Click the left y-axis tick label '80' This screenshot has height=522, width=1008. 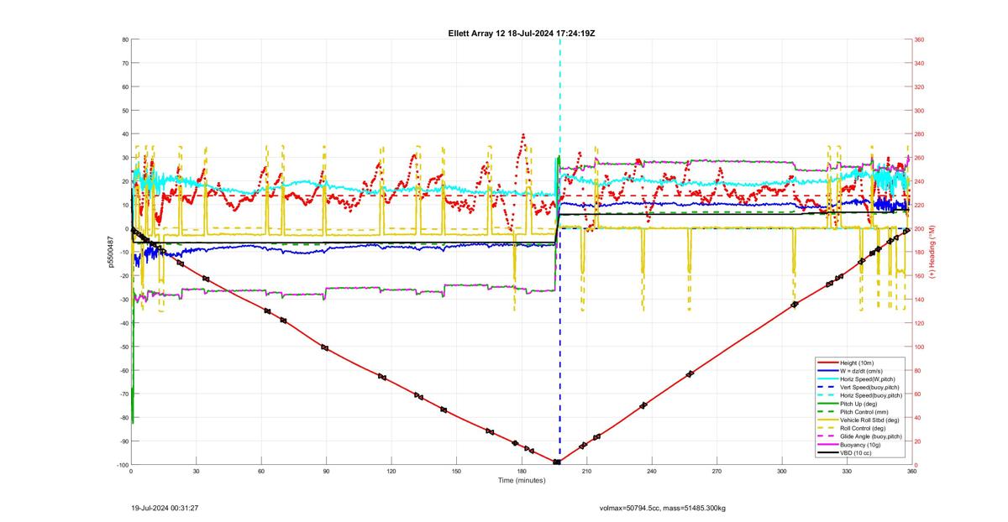[124, 39]
